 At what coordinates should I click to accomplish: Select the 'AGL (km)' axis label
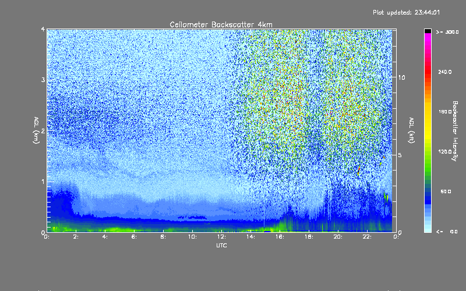(x=36, y=130)
